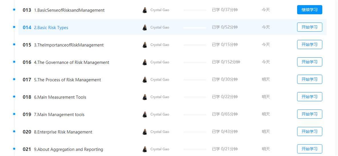Open 5.The Process of Risk Management title
338x156 pixels.
pyautogui.click(x=67, y=80)
